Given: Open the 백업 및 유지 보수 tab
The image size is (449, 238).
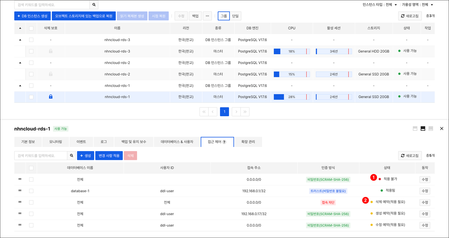Looking at the screenshot, I should (134, 142).
